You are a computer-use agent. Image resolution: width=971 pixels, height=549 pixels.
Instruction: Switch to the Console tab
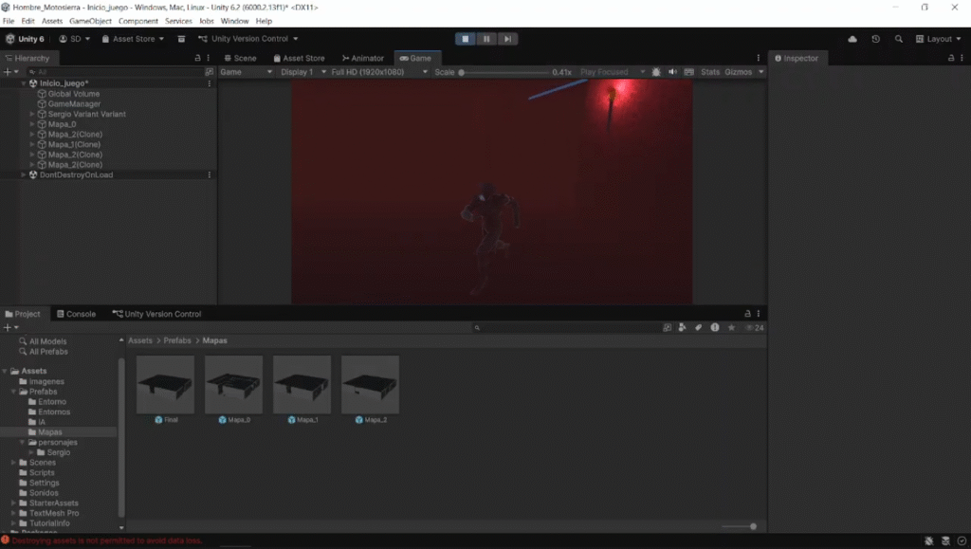(x=75, y=314)
